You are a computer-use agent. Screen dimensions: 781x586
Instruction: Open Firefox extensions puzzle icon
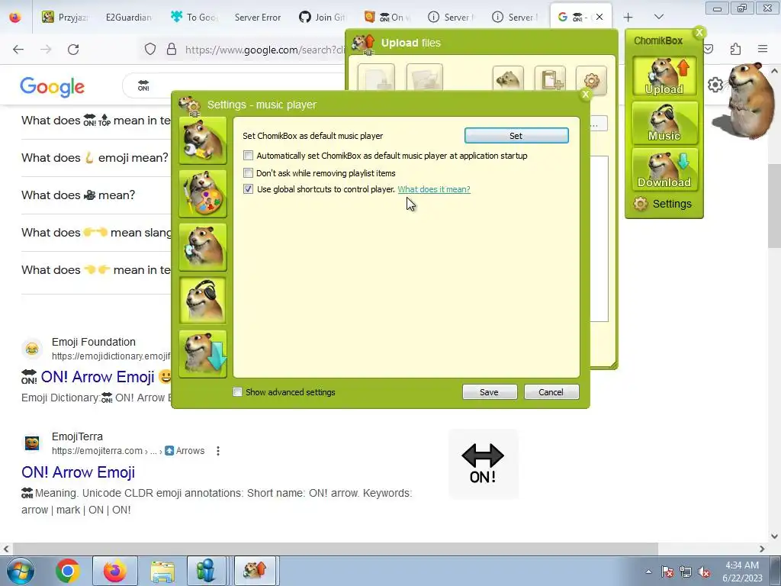tap(736, 49)
